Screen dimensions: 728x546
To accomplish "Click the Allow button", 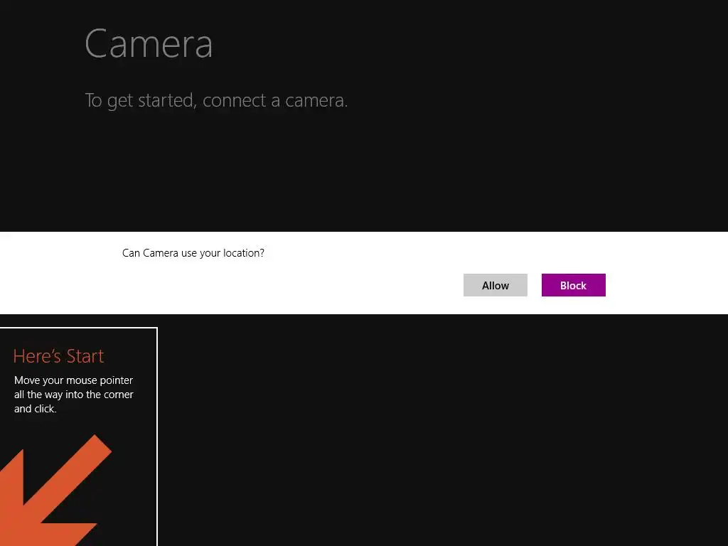I will tap(496, 285).
